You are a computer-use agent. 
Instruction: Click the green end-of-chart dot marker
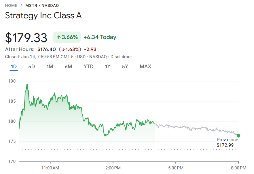pyautogui.click(x=238, y=136)
